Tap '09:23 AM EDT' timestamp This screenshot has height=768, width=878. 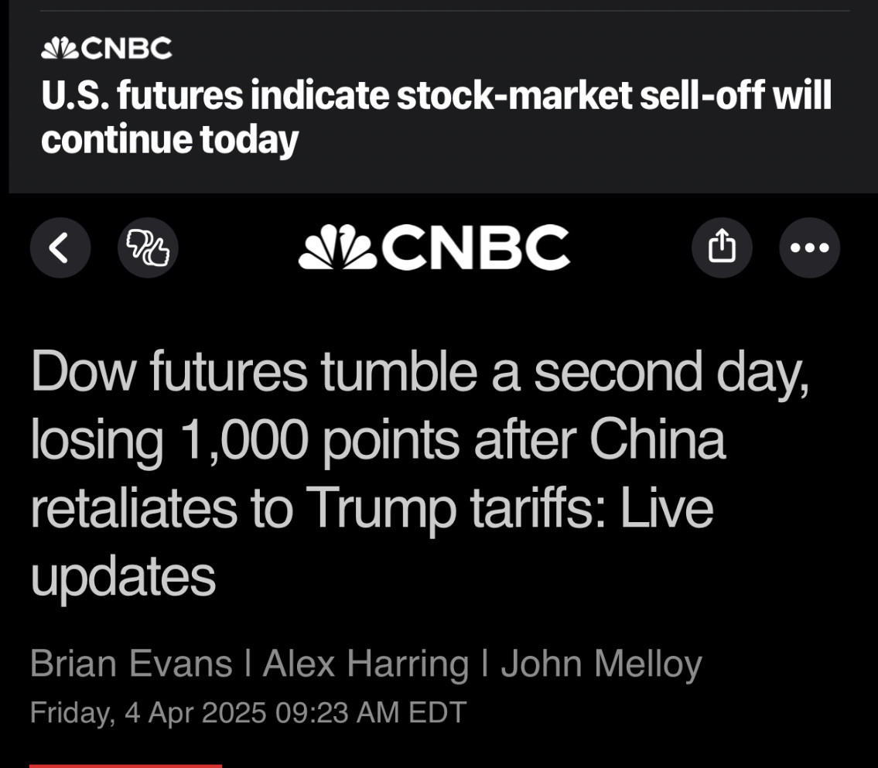point(371,712)
